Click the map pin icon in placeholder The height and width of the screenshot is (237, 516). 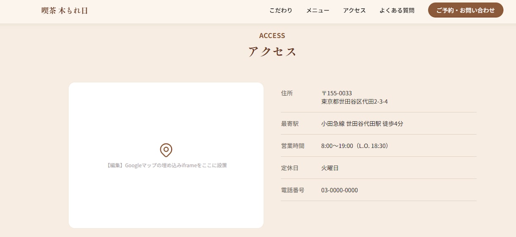(x=166, y=150)
